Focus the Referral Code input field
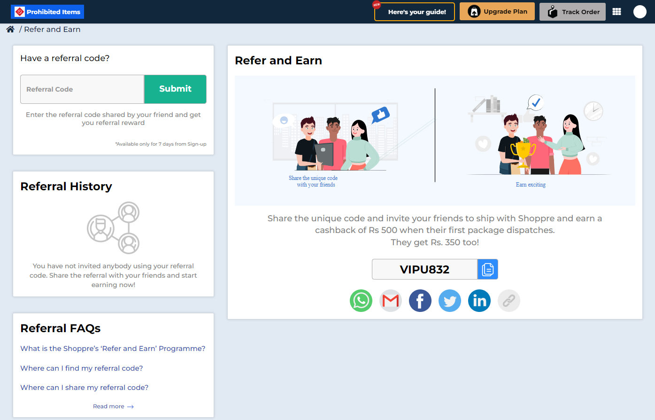 (x=82, y=89)
